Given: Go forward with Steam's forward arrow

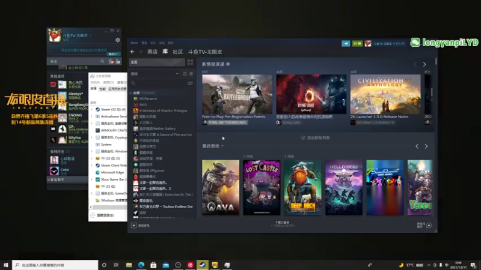Looking at the screenshot, I should 141,52.
